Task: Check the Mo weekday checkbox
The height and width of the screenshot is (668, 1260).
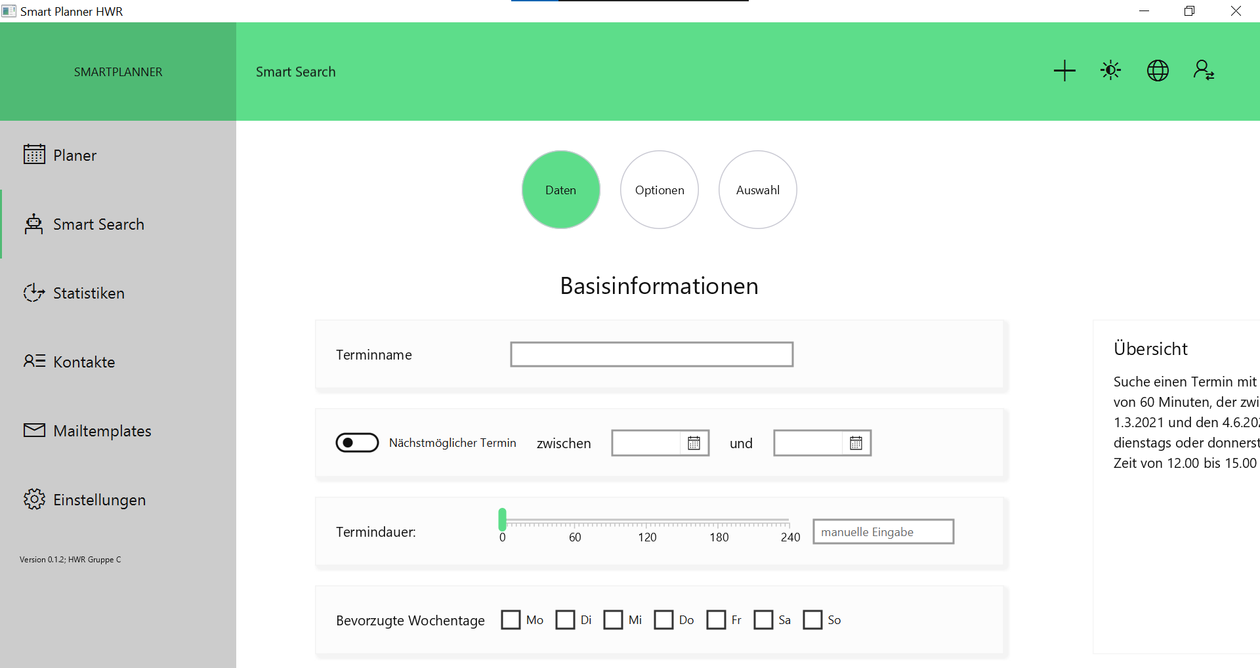Action: pyautogui.click(x=511, y=620)
